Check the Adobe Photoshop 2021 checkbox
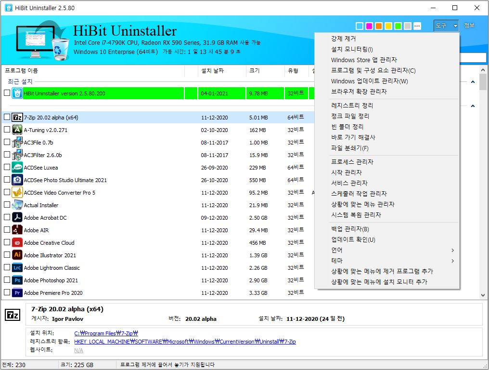Viewport: 489px width, 370px height. click(7, 280)
